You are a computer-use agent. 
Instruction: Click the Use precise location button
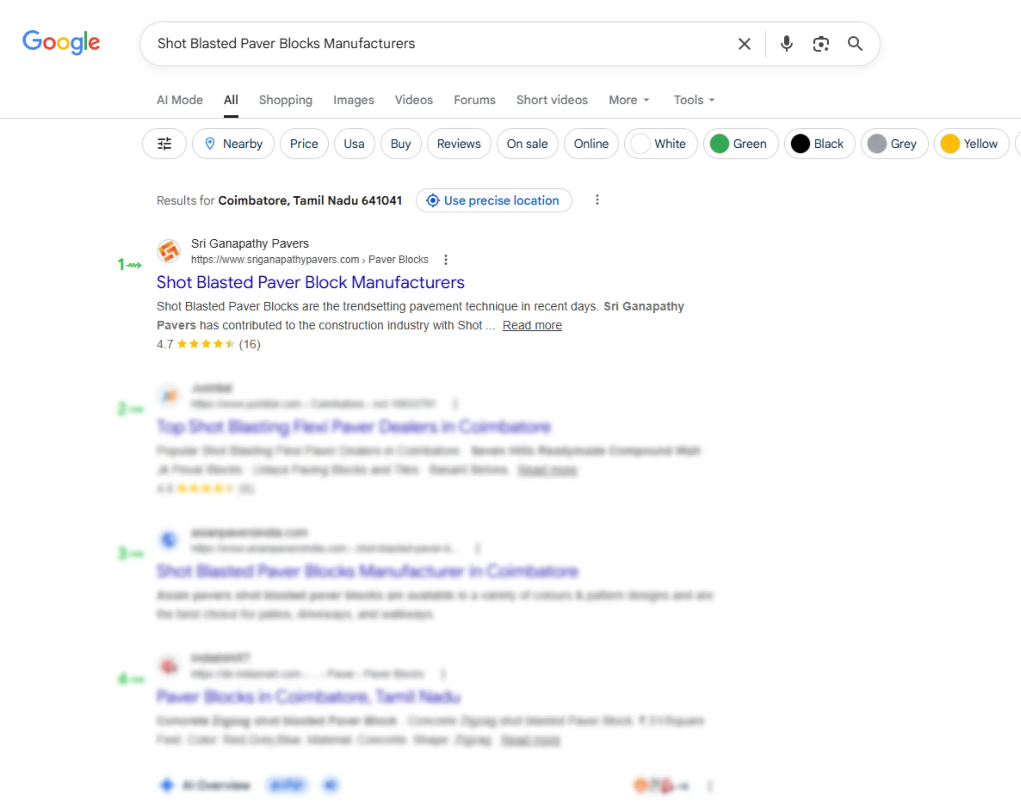(x=494, y=200)
